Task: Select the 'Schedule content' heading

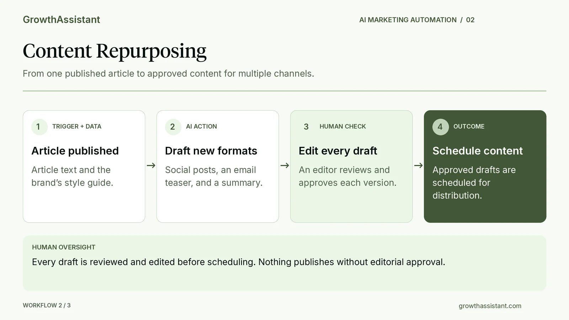Action: click(x=478, y=151)
